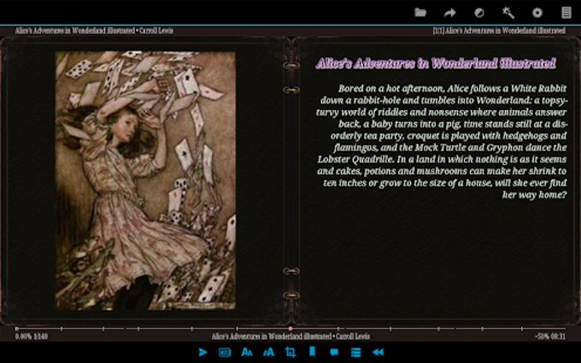Viewport: 581px width, 363px height.
Task: Click the Alice falling cards cover illustration
Action: tap(145, 180)
